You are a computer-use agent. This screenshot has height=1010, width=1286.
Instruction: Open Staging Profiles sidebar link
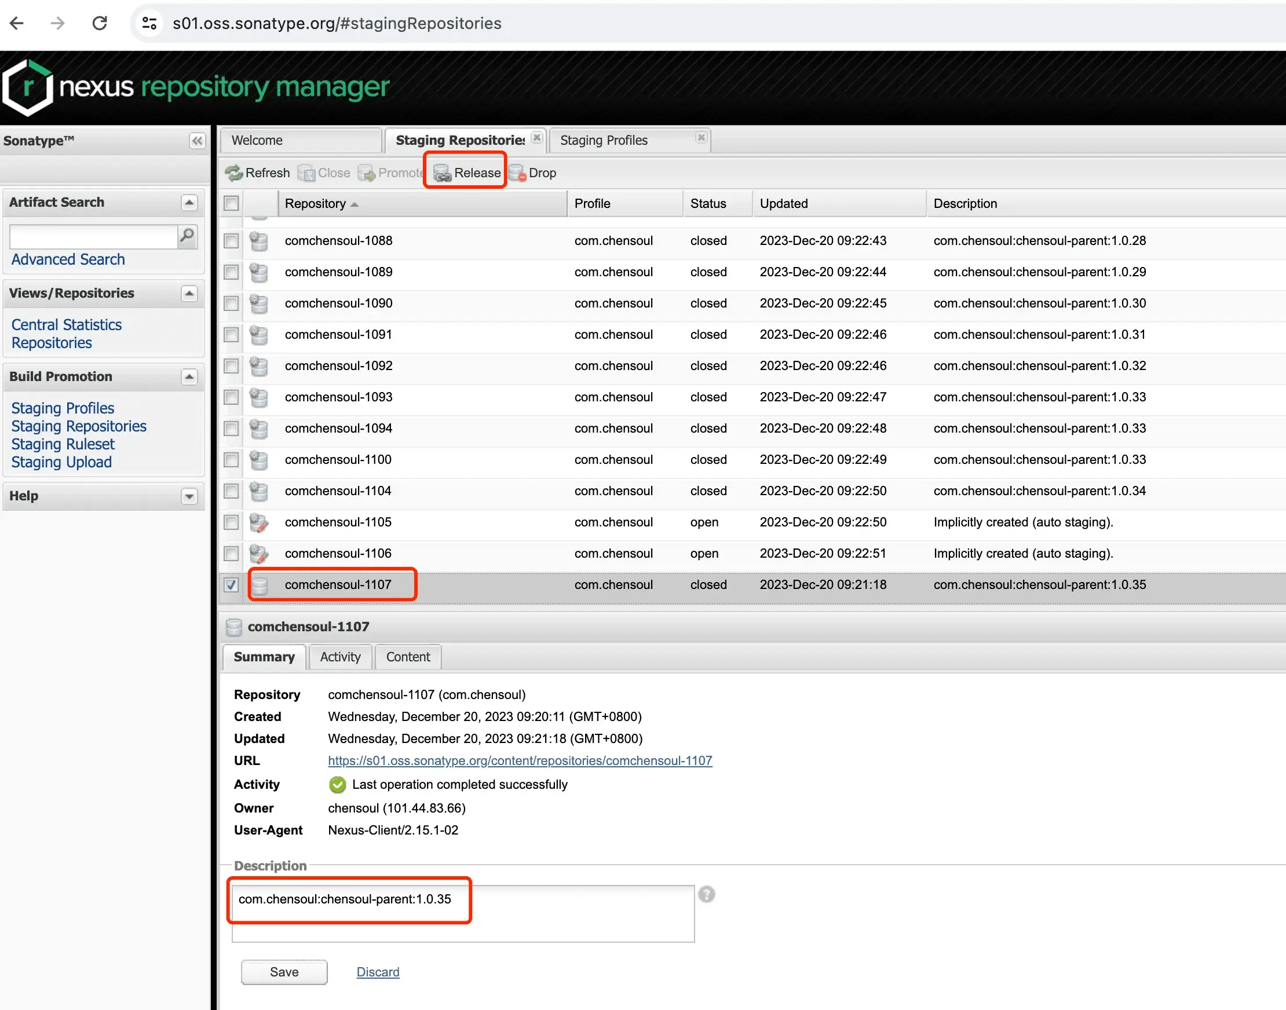click(63, 408)
